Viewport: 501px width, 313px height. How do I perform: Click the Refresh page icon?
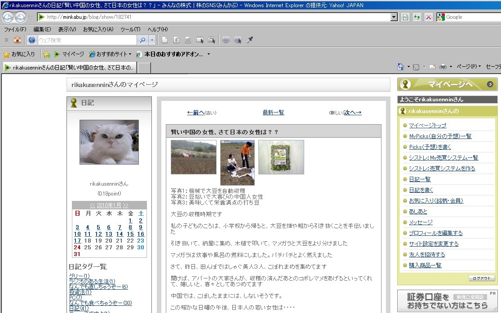pyautogui.click(x=417, y=17)
